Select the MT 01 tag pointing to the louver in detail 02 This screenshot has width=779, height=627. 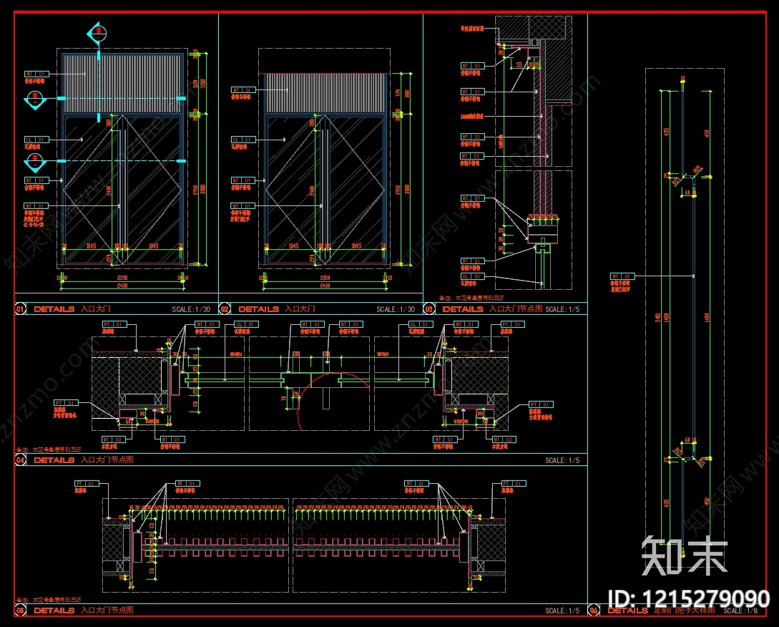[x=243, y=90]
